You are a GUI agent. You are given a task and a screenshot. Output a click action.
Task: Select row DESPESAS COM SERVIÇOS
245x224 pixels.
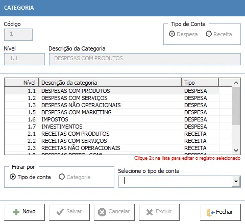(x=118, y=98)
